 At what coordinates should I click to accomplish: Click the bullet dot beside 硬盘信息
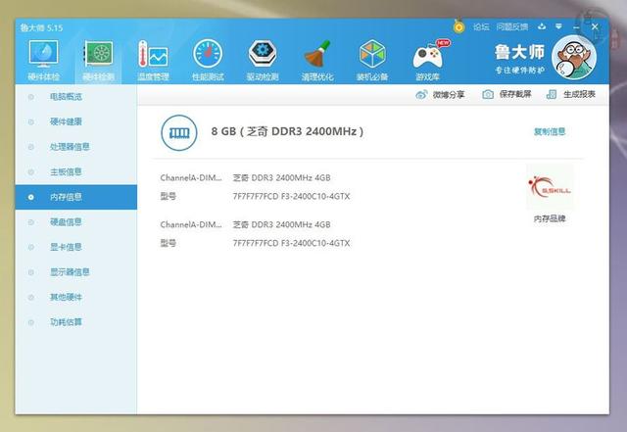point(30,222)
